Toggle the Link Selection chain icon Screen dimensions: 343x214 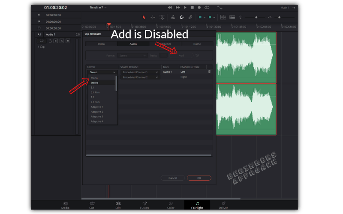(190, 17)
